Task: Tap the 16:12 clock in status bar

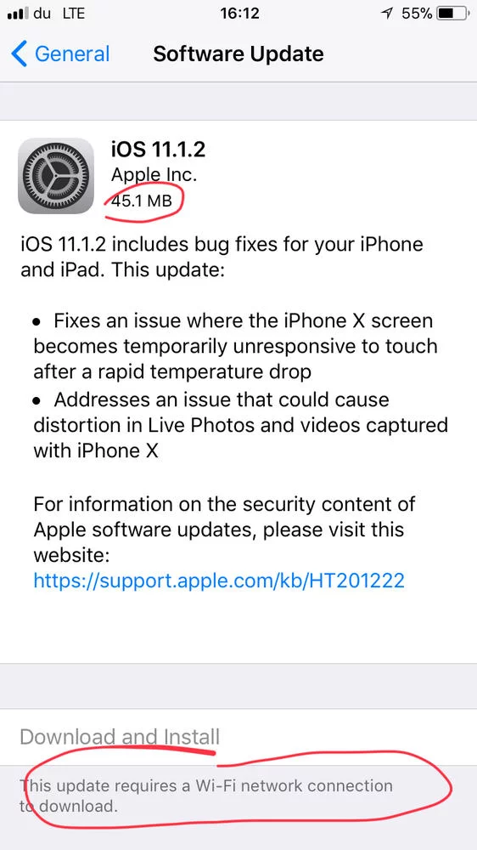Action: point(239,14)
